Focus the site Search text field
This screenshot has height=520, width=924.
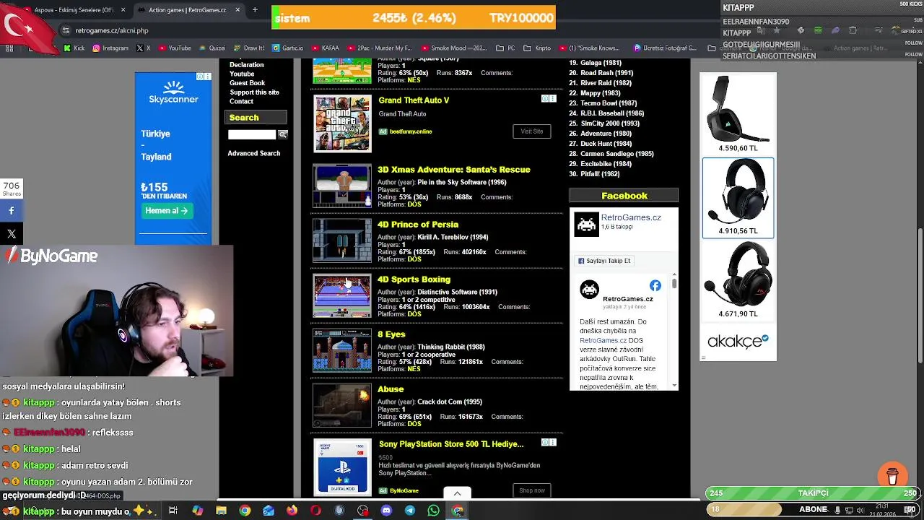pos(252,134)
